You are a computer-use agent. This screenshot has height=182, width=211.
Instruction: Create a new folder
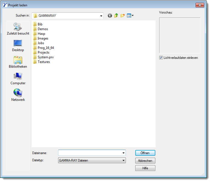(123, 16)
